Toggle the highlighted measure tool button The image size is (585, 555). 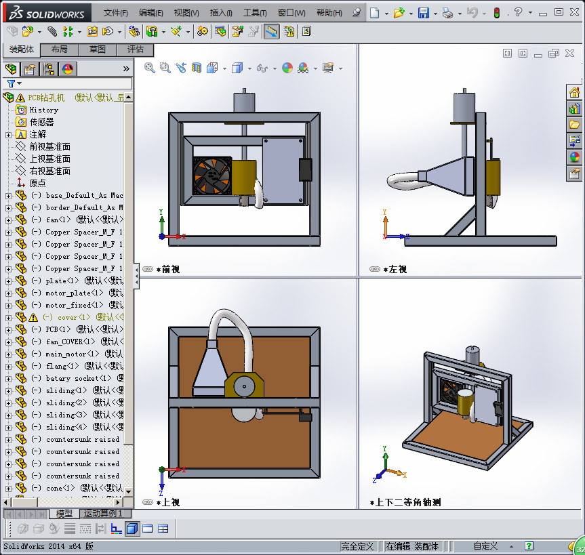coord(271,31)
